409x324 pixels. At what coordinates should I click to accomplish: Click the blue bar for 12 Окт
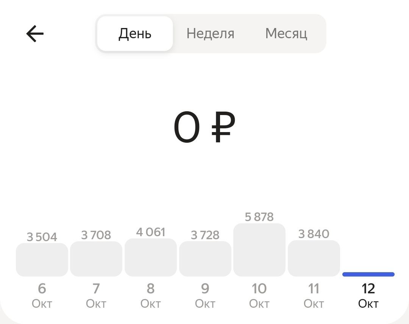coord(368,274)
